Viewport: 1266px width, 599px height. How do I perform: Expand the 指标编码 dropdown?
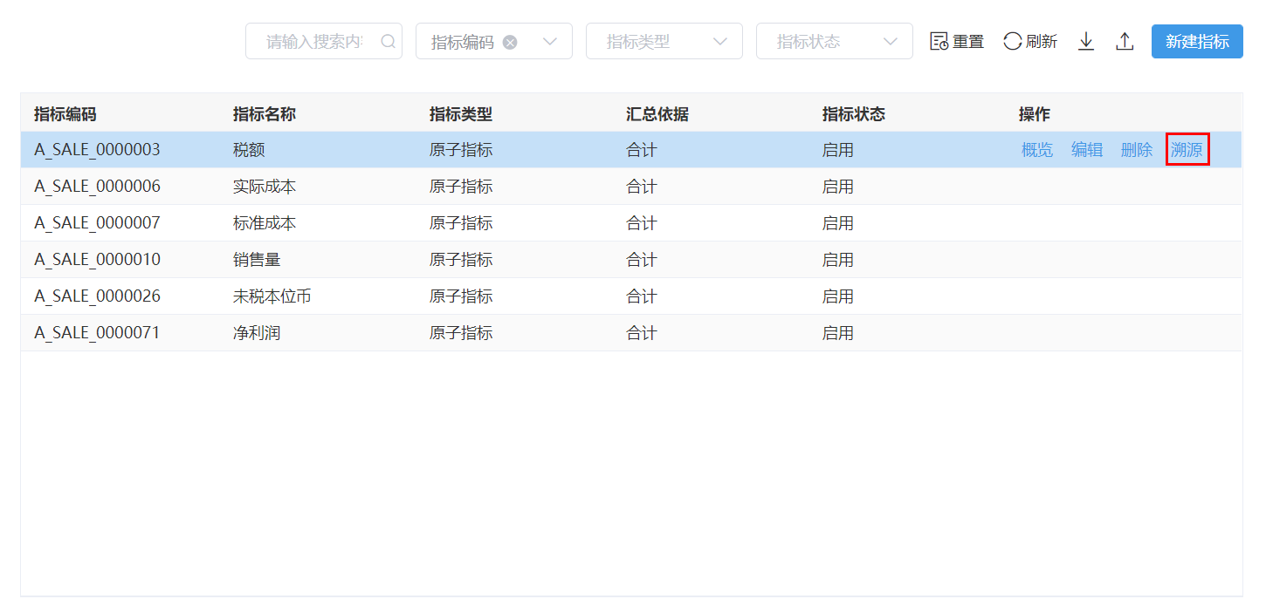tap(550, 42)
